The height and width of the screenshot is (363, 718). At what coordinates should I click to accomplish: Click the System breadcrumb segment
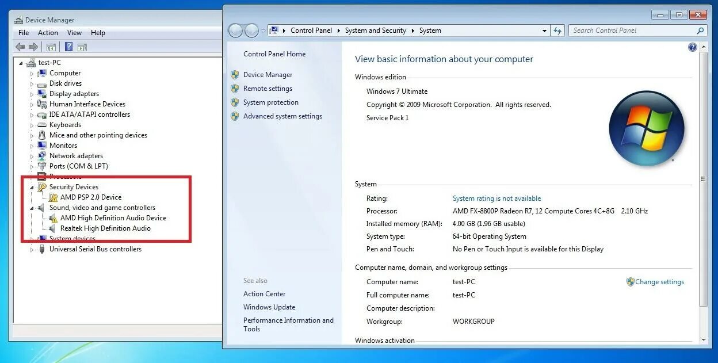click(x=430, y=30)
